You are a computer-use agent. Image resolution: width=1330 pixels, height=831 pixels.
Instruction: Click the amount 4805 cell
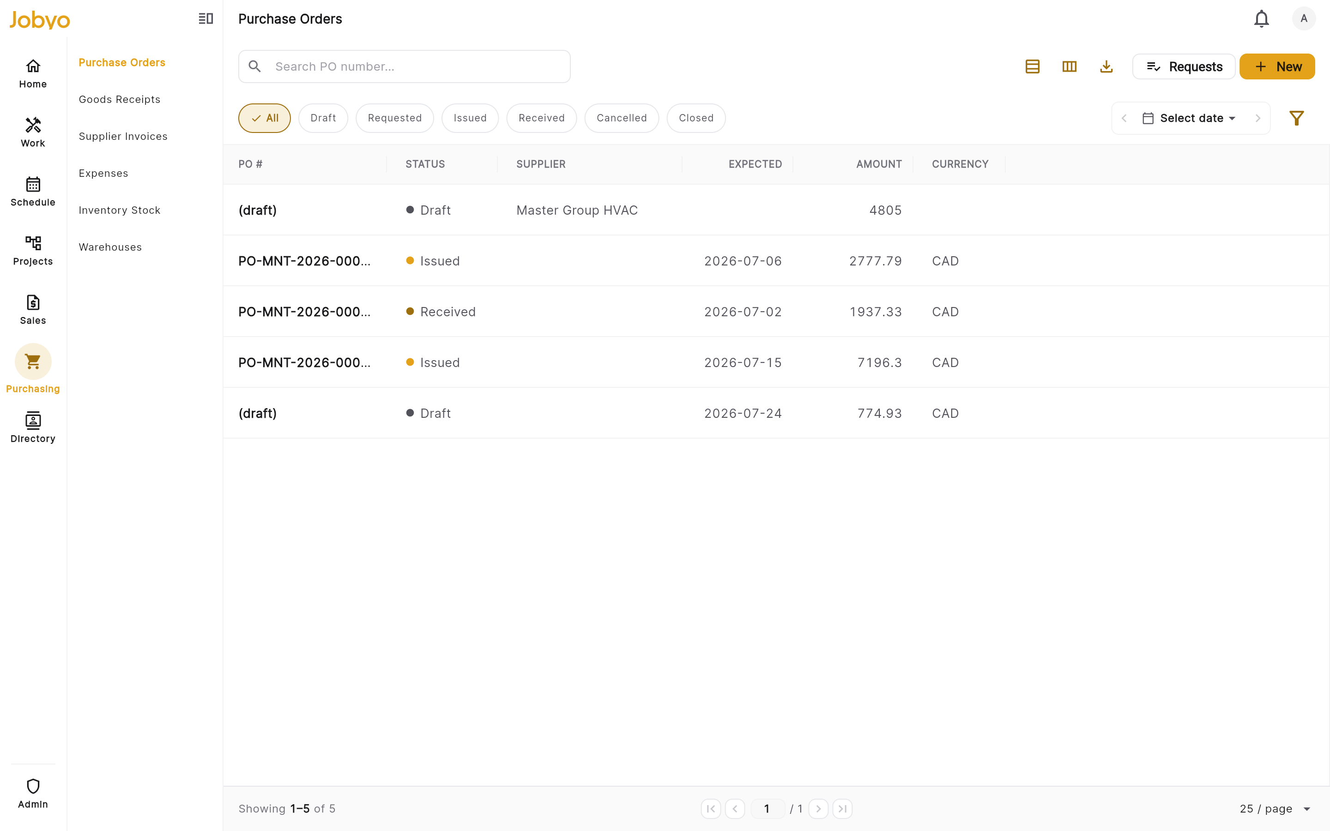pyautogui.click(x=885, y=210)
